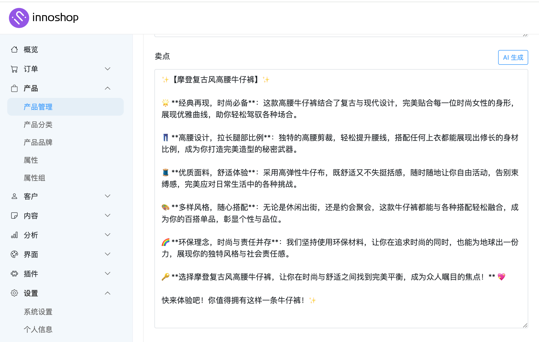The image size is (539, 342).
Task: Click the bar chart icon beside 分析
Action: 14,235
